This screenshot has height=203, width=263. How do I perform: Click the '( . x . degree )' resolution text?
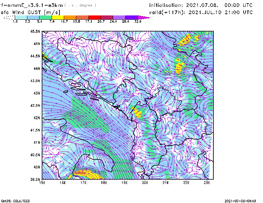point(80,5)
